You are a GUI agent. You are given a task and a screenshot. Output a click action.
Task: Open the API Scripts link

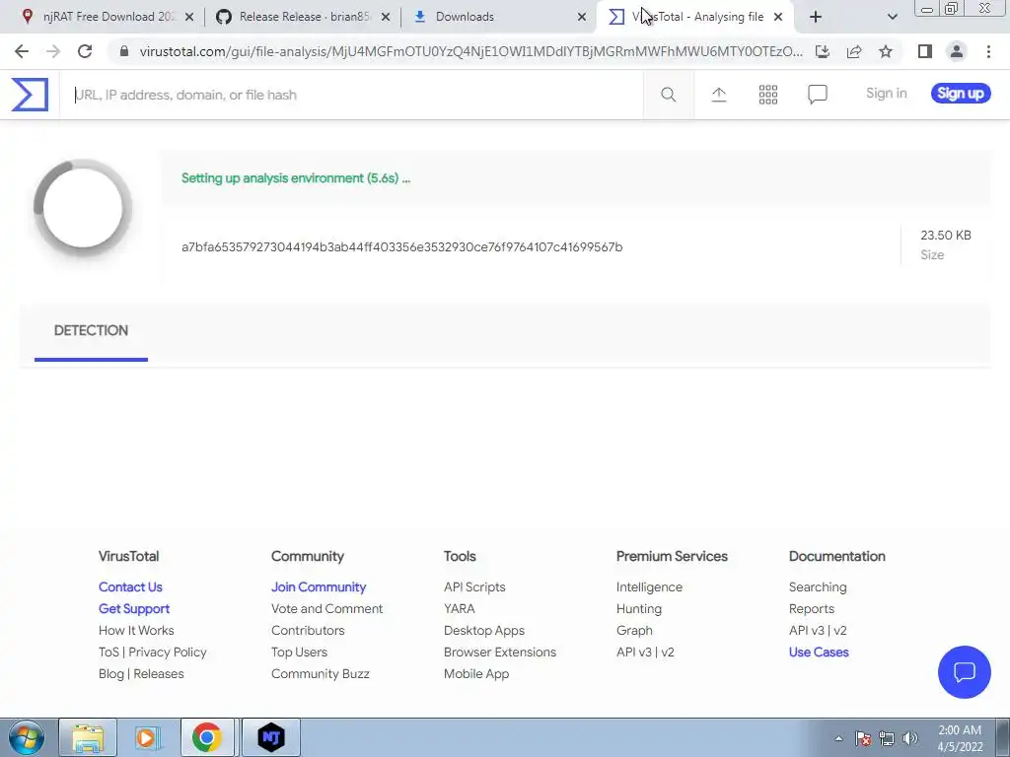click(x=474, y=587)
